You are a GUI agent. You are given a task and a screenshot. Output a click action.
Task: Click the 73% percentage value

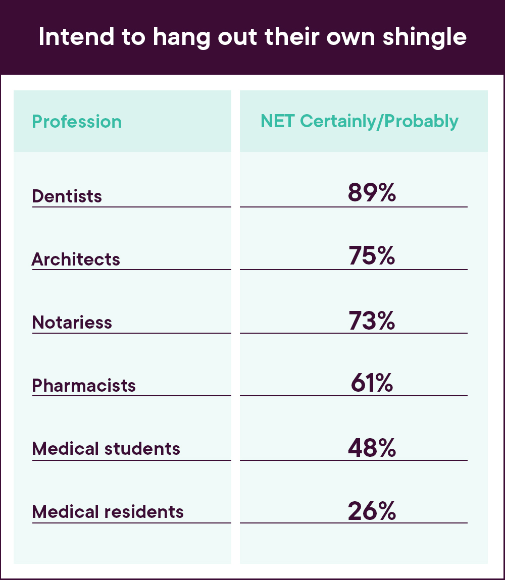coord(372,321)
